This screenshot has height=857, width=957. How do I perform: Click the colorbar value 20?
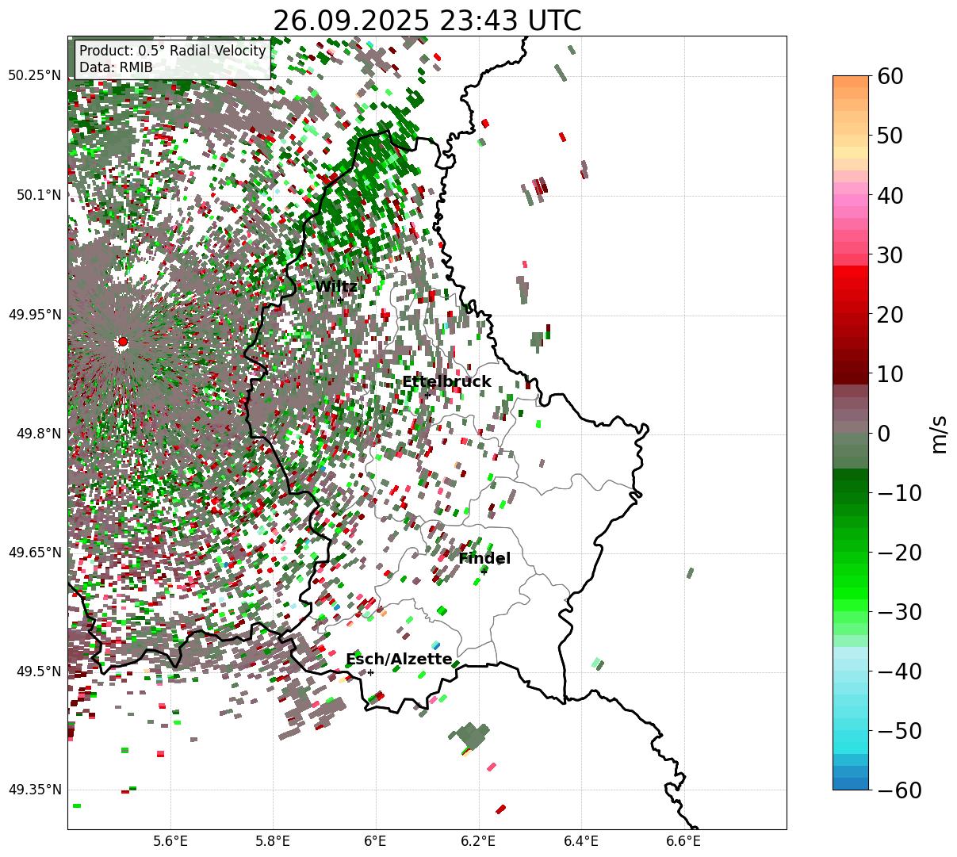888,315
